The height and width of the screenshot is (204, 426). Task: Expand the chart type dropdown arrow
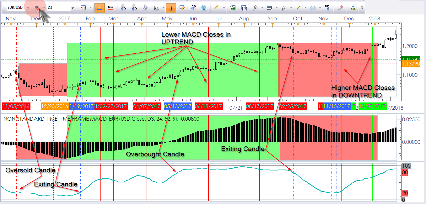click(x=91, y=8)
